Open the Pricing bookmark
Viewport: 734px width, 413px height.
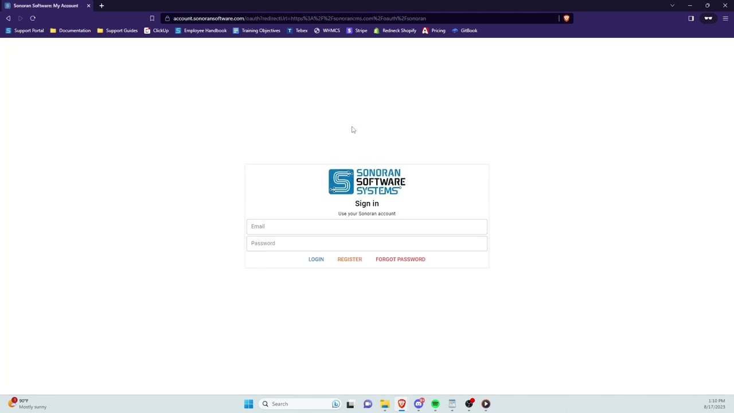click(434, 30)
